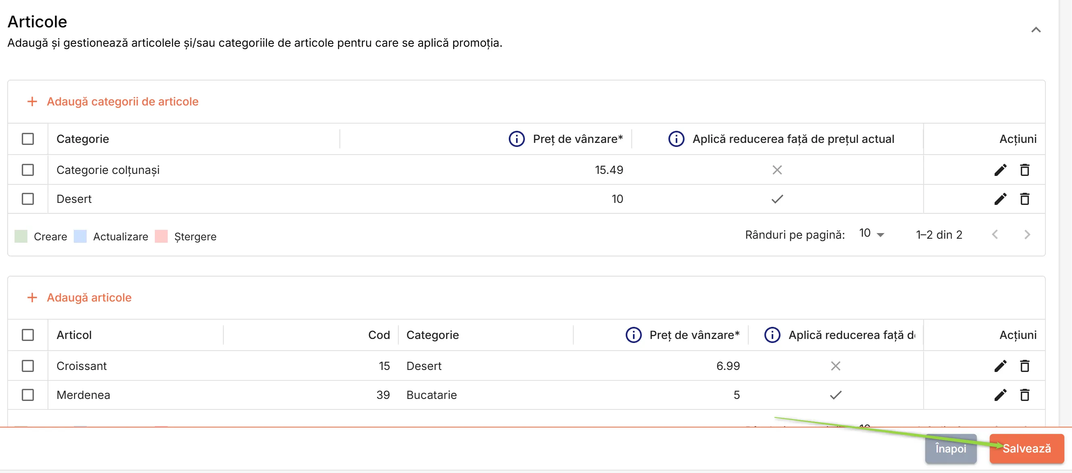Check the Merdenea row checkbox
Image resolution: width=1072 pixels, height=473 pixels.
pos(28,395)
